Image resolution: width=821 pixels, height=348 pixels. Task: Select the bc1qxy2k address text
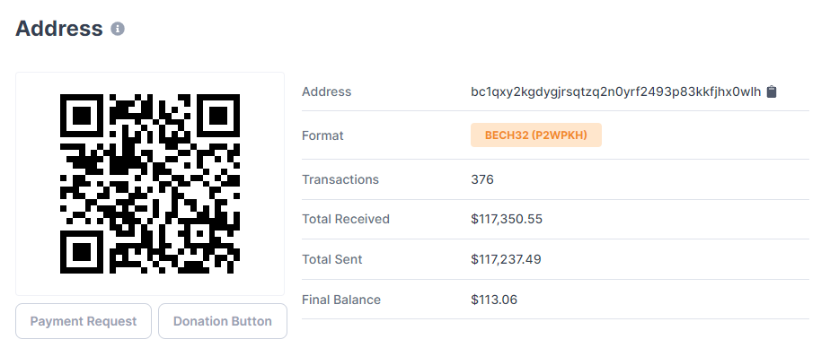616,92
